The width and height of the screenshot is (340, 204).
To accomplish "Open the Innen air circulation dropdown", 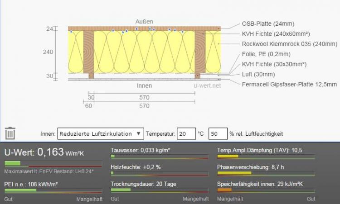I will (x=101, y=134).
